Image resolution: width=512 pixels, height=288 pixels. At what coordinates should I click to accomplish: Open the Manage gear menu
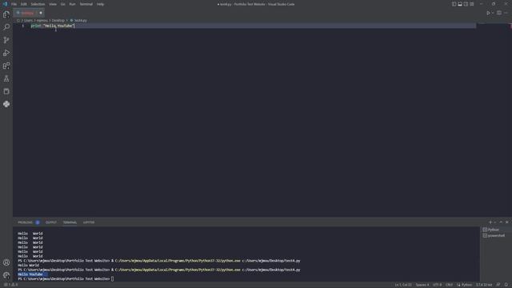(6, 275)
